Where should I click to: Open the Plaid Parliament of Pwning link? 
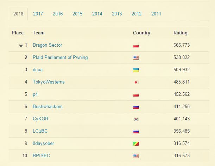click(x=60, y=58)
